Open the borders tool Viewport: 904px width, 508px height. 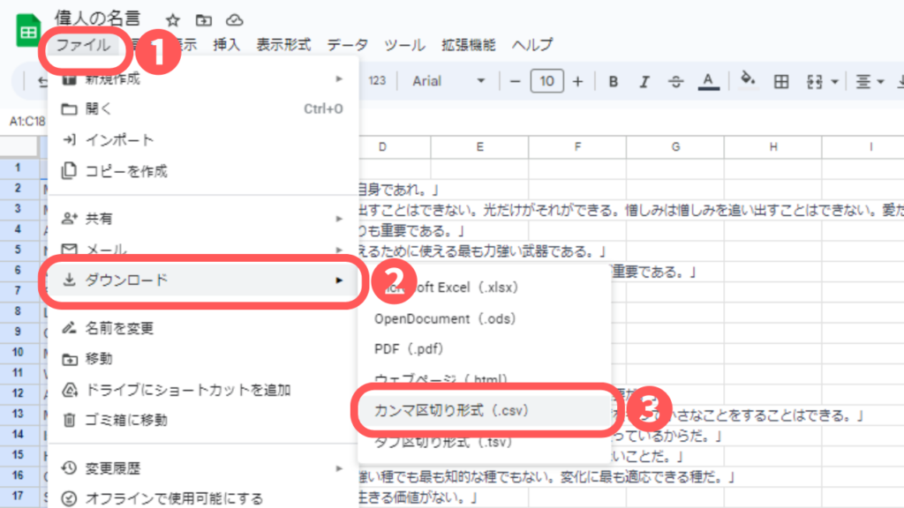point(780,81)
